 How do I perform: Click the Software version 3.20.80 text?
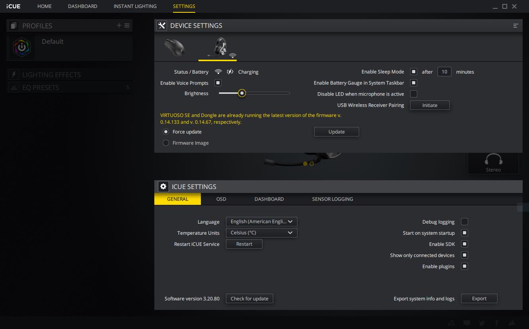192,298
